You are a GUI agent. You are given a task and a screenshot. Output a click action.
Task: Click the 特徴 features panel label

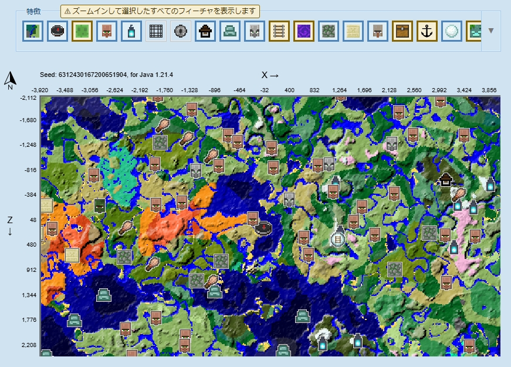pos(33,11)
